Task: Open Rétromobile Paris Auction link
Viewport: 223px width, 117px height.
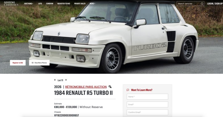Action: tap(86, 87)
